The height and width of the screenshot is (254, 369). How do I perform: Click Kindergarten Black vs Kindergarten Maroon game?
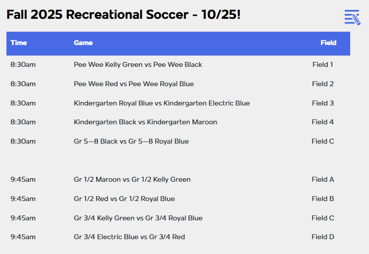tap(145, 122)
